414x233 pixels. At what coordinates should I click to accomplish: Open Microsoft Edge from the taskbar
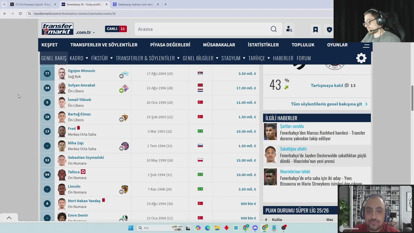[208, 228]
